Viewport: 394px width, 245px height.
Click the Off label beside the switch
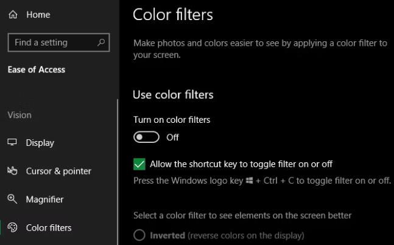[x=173, y=137]
